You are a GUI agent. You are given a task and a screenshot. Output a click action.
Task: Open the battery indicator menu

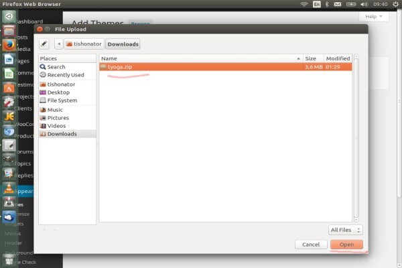[351, 4]
